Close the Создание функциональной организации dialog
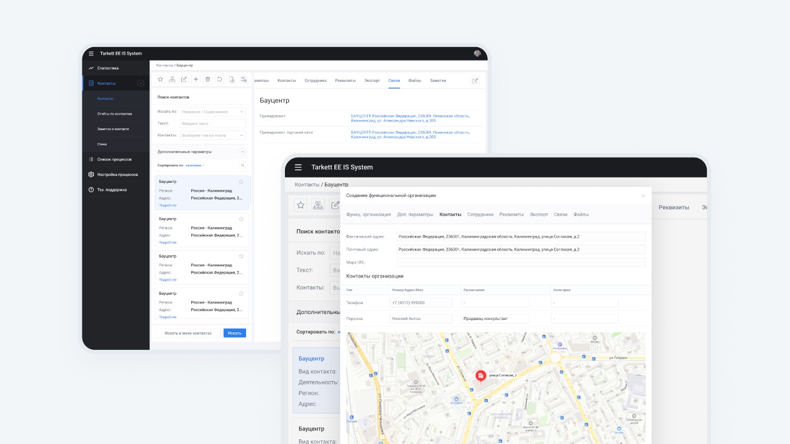 [x=643, y=195]
